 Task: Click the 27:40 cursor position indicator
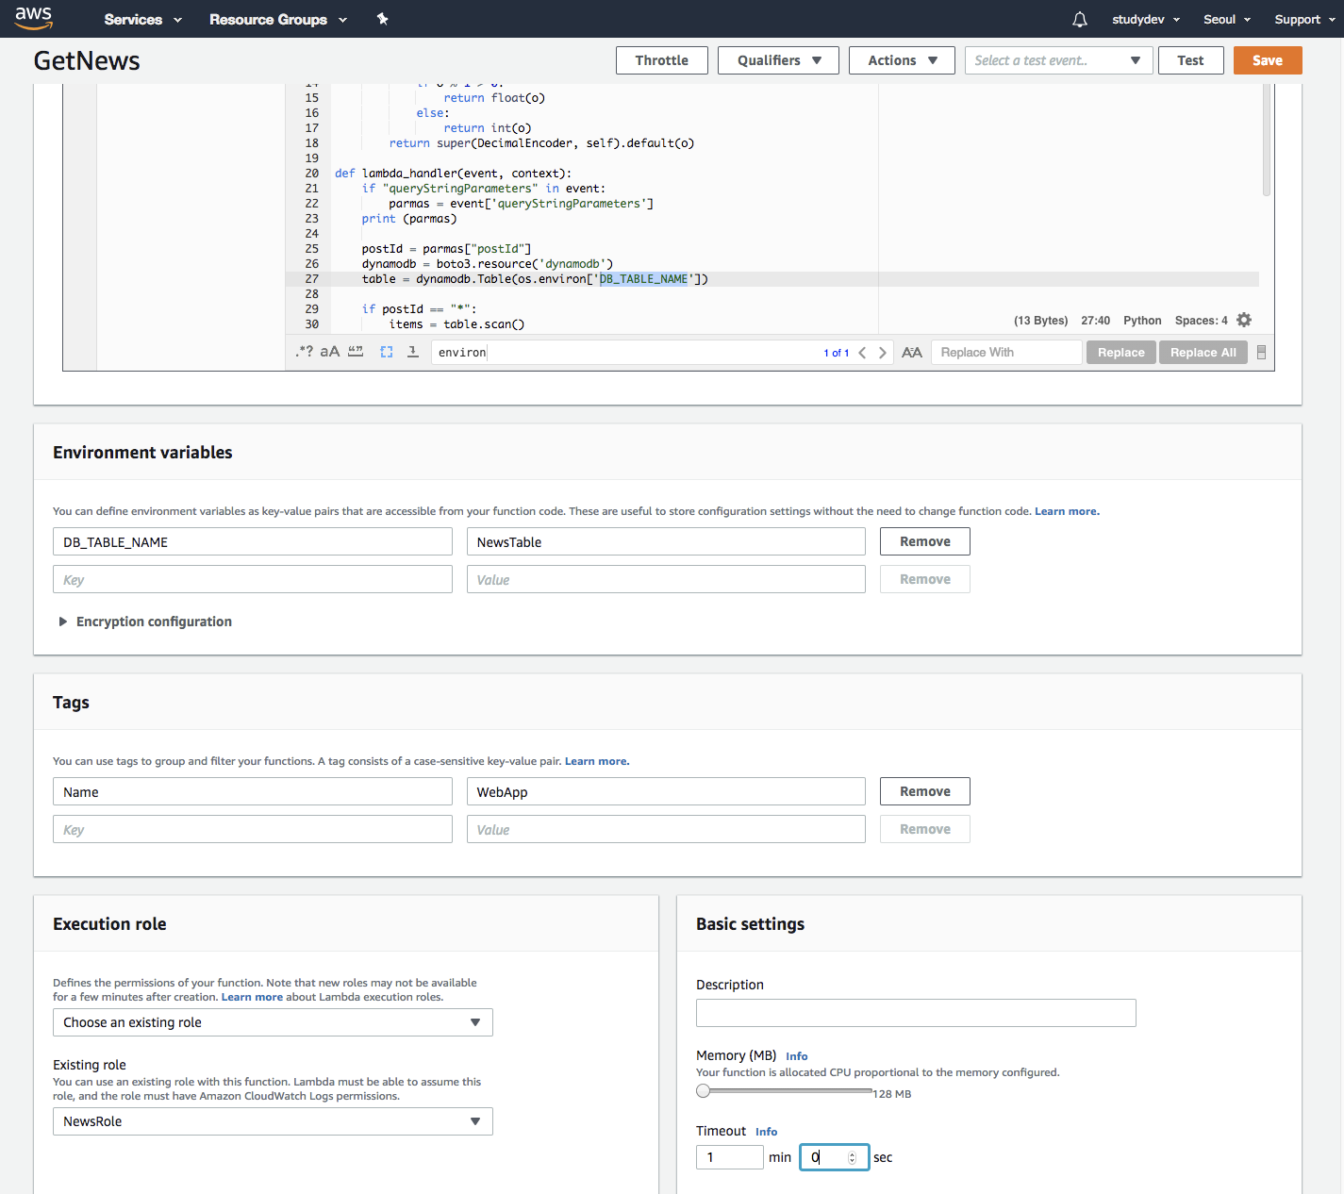tap(1095, 321)
